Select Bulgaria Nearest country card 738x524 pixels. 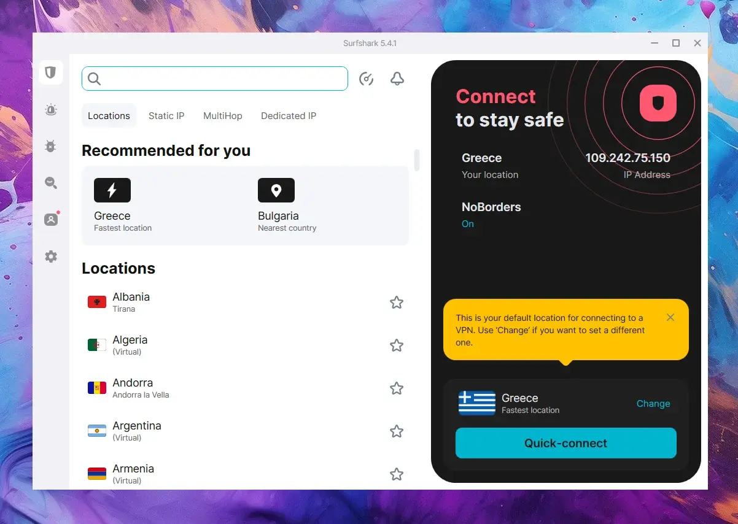(x=327, y=206)
